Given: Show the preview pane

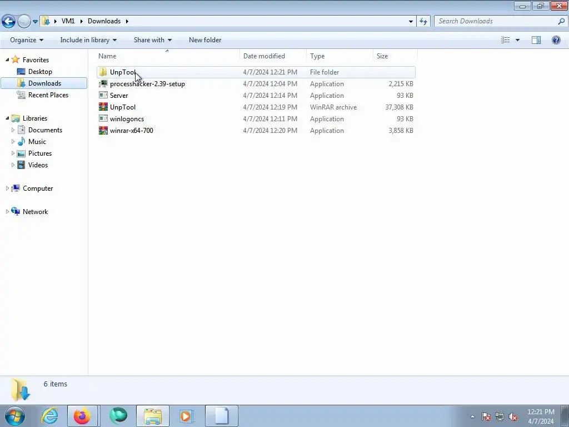Looking at the screenshot, I should 536,40.
